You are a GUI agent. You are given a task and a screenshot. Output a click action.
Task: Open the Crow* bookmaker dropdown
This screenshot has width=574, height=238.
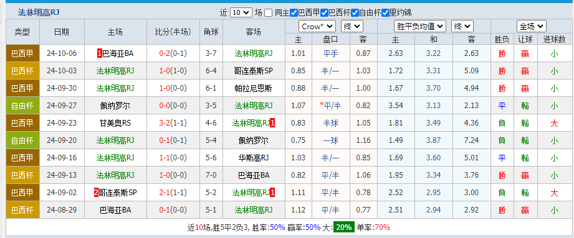click(317, 26)
